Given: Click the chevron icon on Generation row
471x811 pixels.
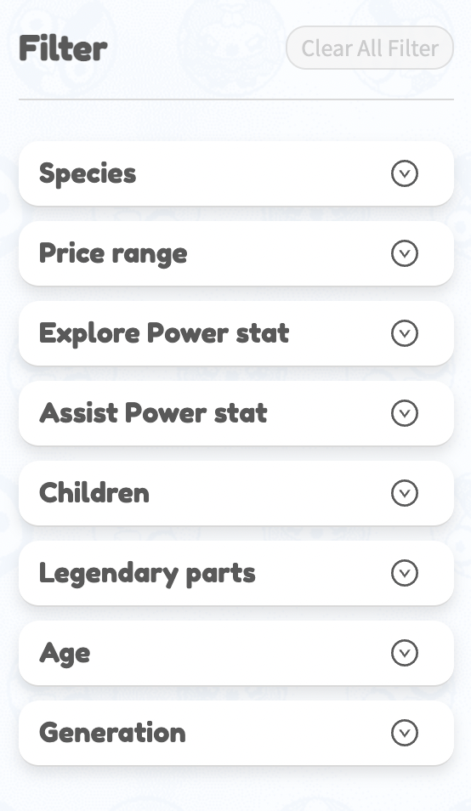Looking at the screenshot, I should (x=405, y=733).
